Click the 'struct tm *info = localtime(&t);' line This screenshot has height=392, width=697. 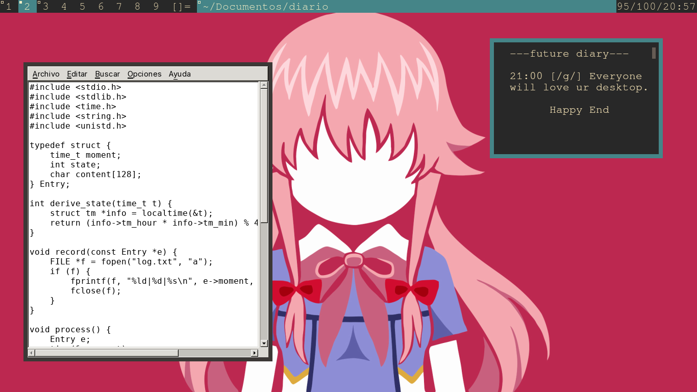tap(132, 213)
